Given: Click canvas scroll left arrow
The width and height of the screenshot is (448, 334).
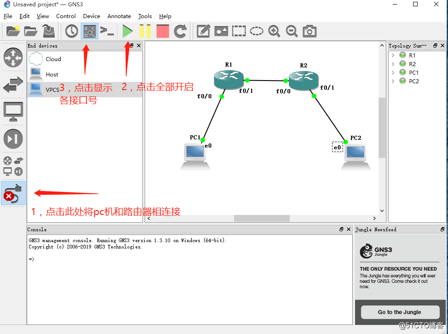Looking at the screenshot, I should tap(149, 218).
